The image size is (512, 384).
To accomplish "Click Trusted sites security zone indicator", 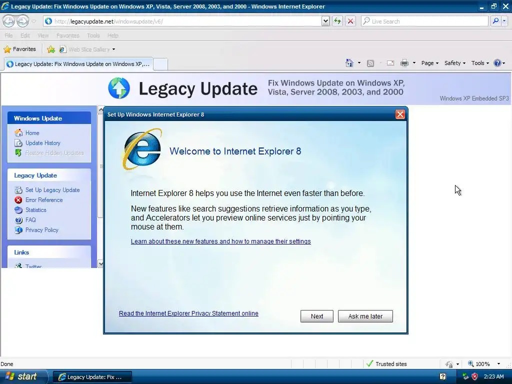I will 387,364.
